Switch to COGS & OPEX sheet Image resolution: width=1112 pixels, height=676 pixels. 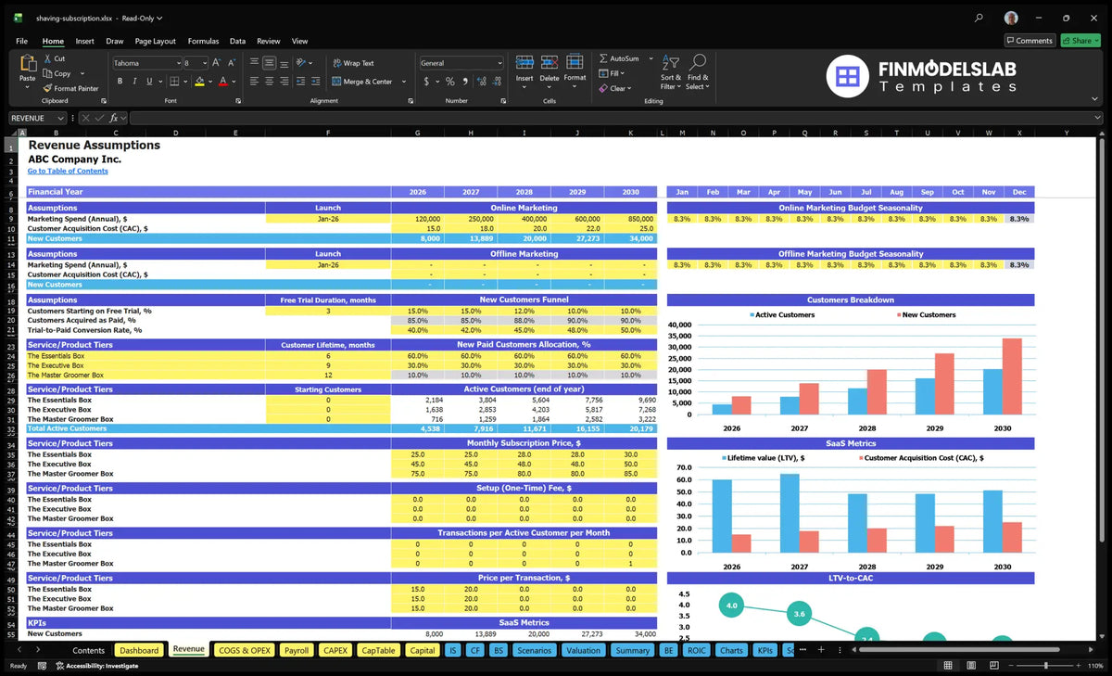pos(244,650)
